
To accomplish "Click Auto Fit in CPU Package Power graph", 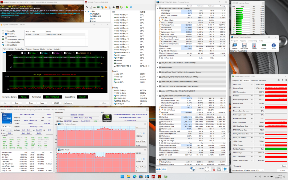I will [138, 141].
